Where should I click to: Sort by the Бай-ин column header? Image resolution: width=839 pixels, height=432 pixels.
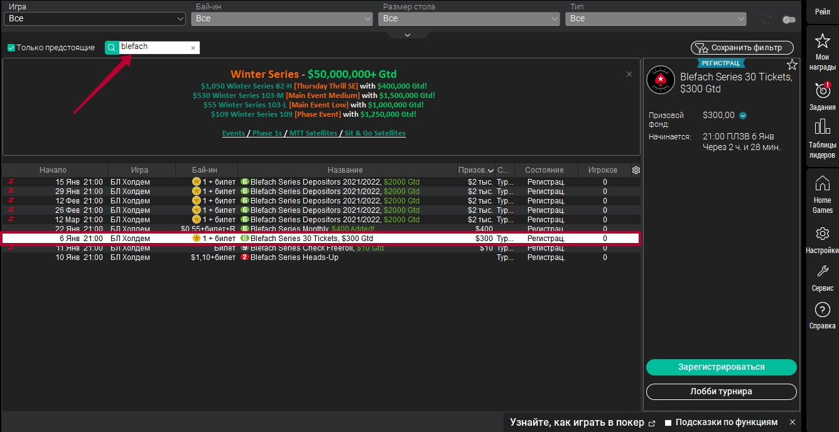[x=205, y=170]
